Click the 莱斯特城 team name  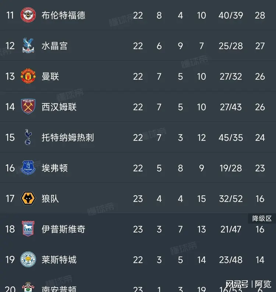pos(59,260)
